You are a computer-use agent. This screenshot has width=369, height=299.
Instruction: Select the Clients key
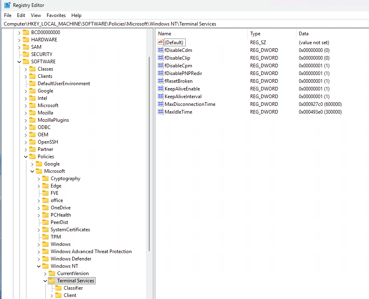tap(45, 76)
